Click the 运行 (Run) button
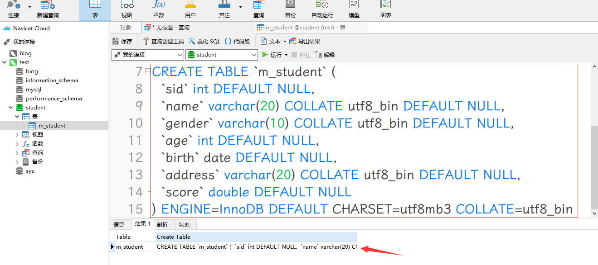The width and height of the screenshot is (598, 265). click(272, 55)
